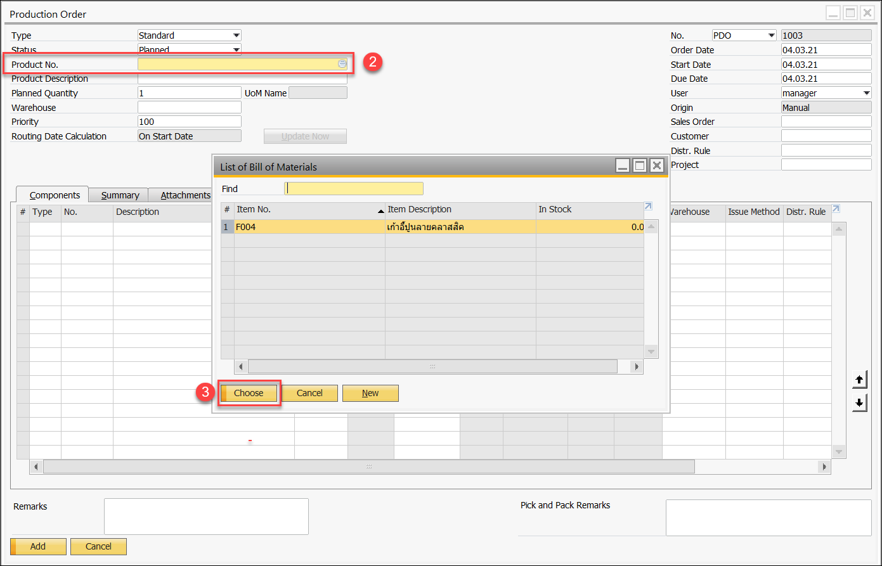Click the form settings icon beside Distr. Rule column
The width and height of the screenshot is (882, 566).
tap(836, 209)
